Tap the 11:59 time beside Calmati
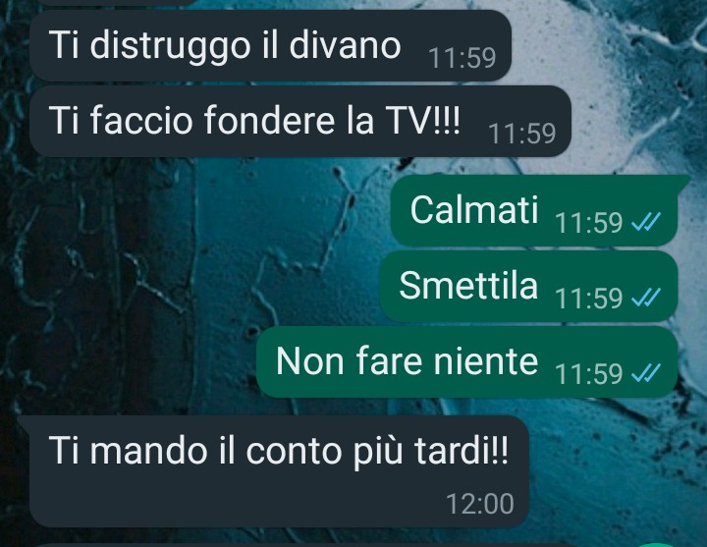The width and height of the screenshot is (707, 547). tap(589, 222)
